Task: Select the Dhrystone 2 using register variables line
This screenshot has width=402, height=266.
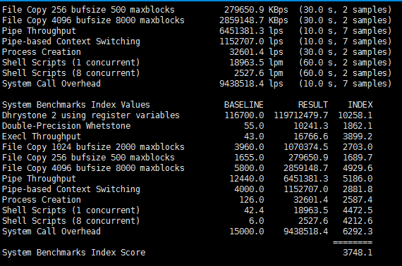Action: tap(187, 115)
